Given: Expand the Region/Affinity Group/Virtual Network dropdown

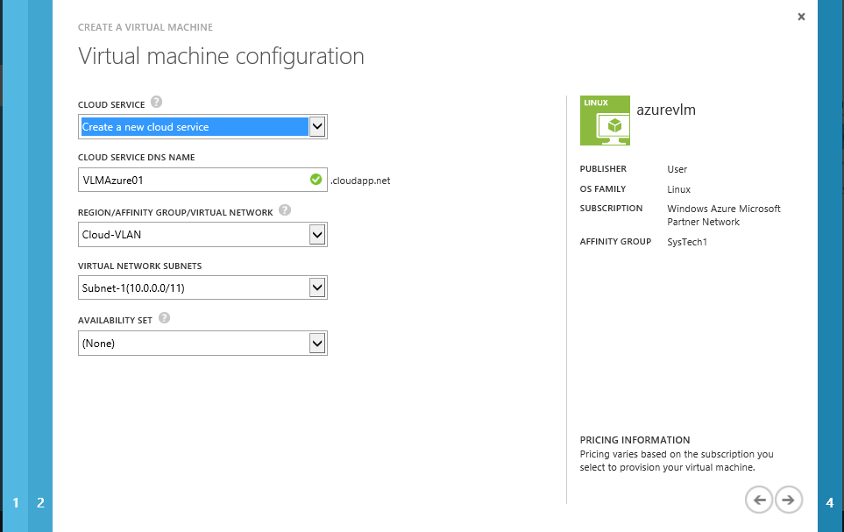Looking at the screenshot, I should (x=203, y=235).
